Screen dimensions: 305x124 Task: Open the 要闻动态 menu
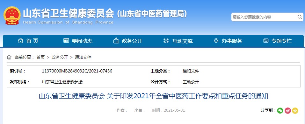82,41
